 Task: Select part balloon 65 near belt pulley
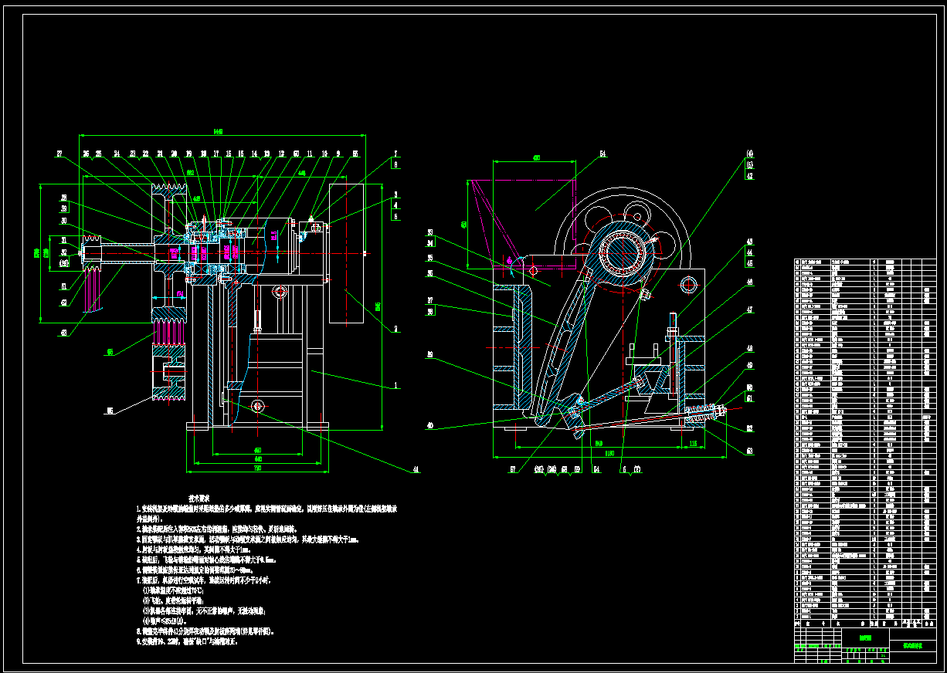click(x=110, y=352)
